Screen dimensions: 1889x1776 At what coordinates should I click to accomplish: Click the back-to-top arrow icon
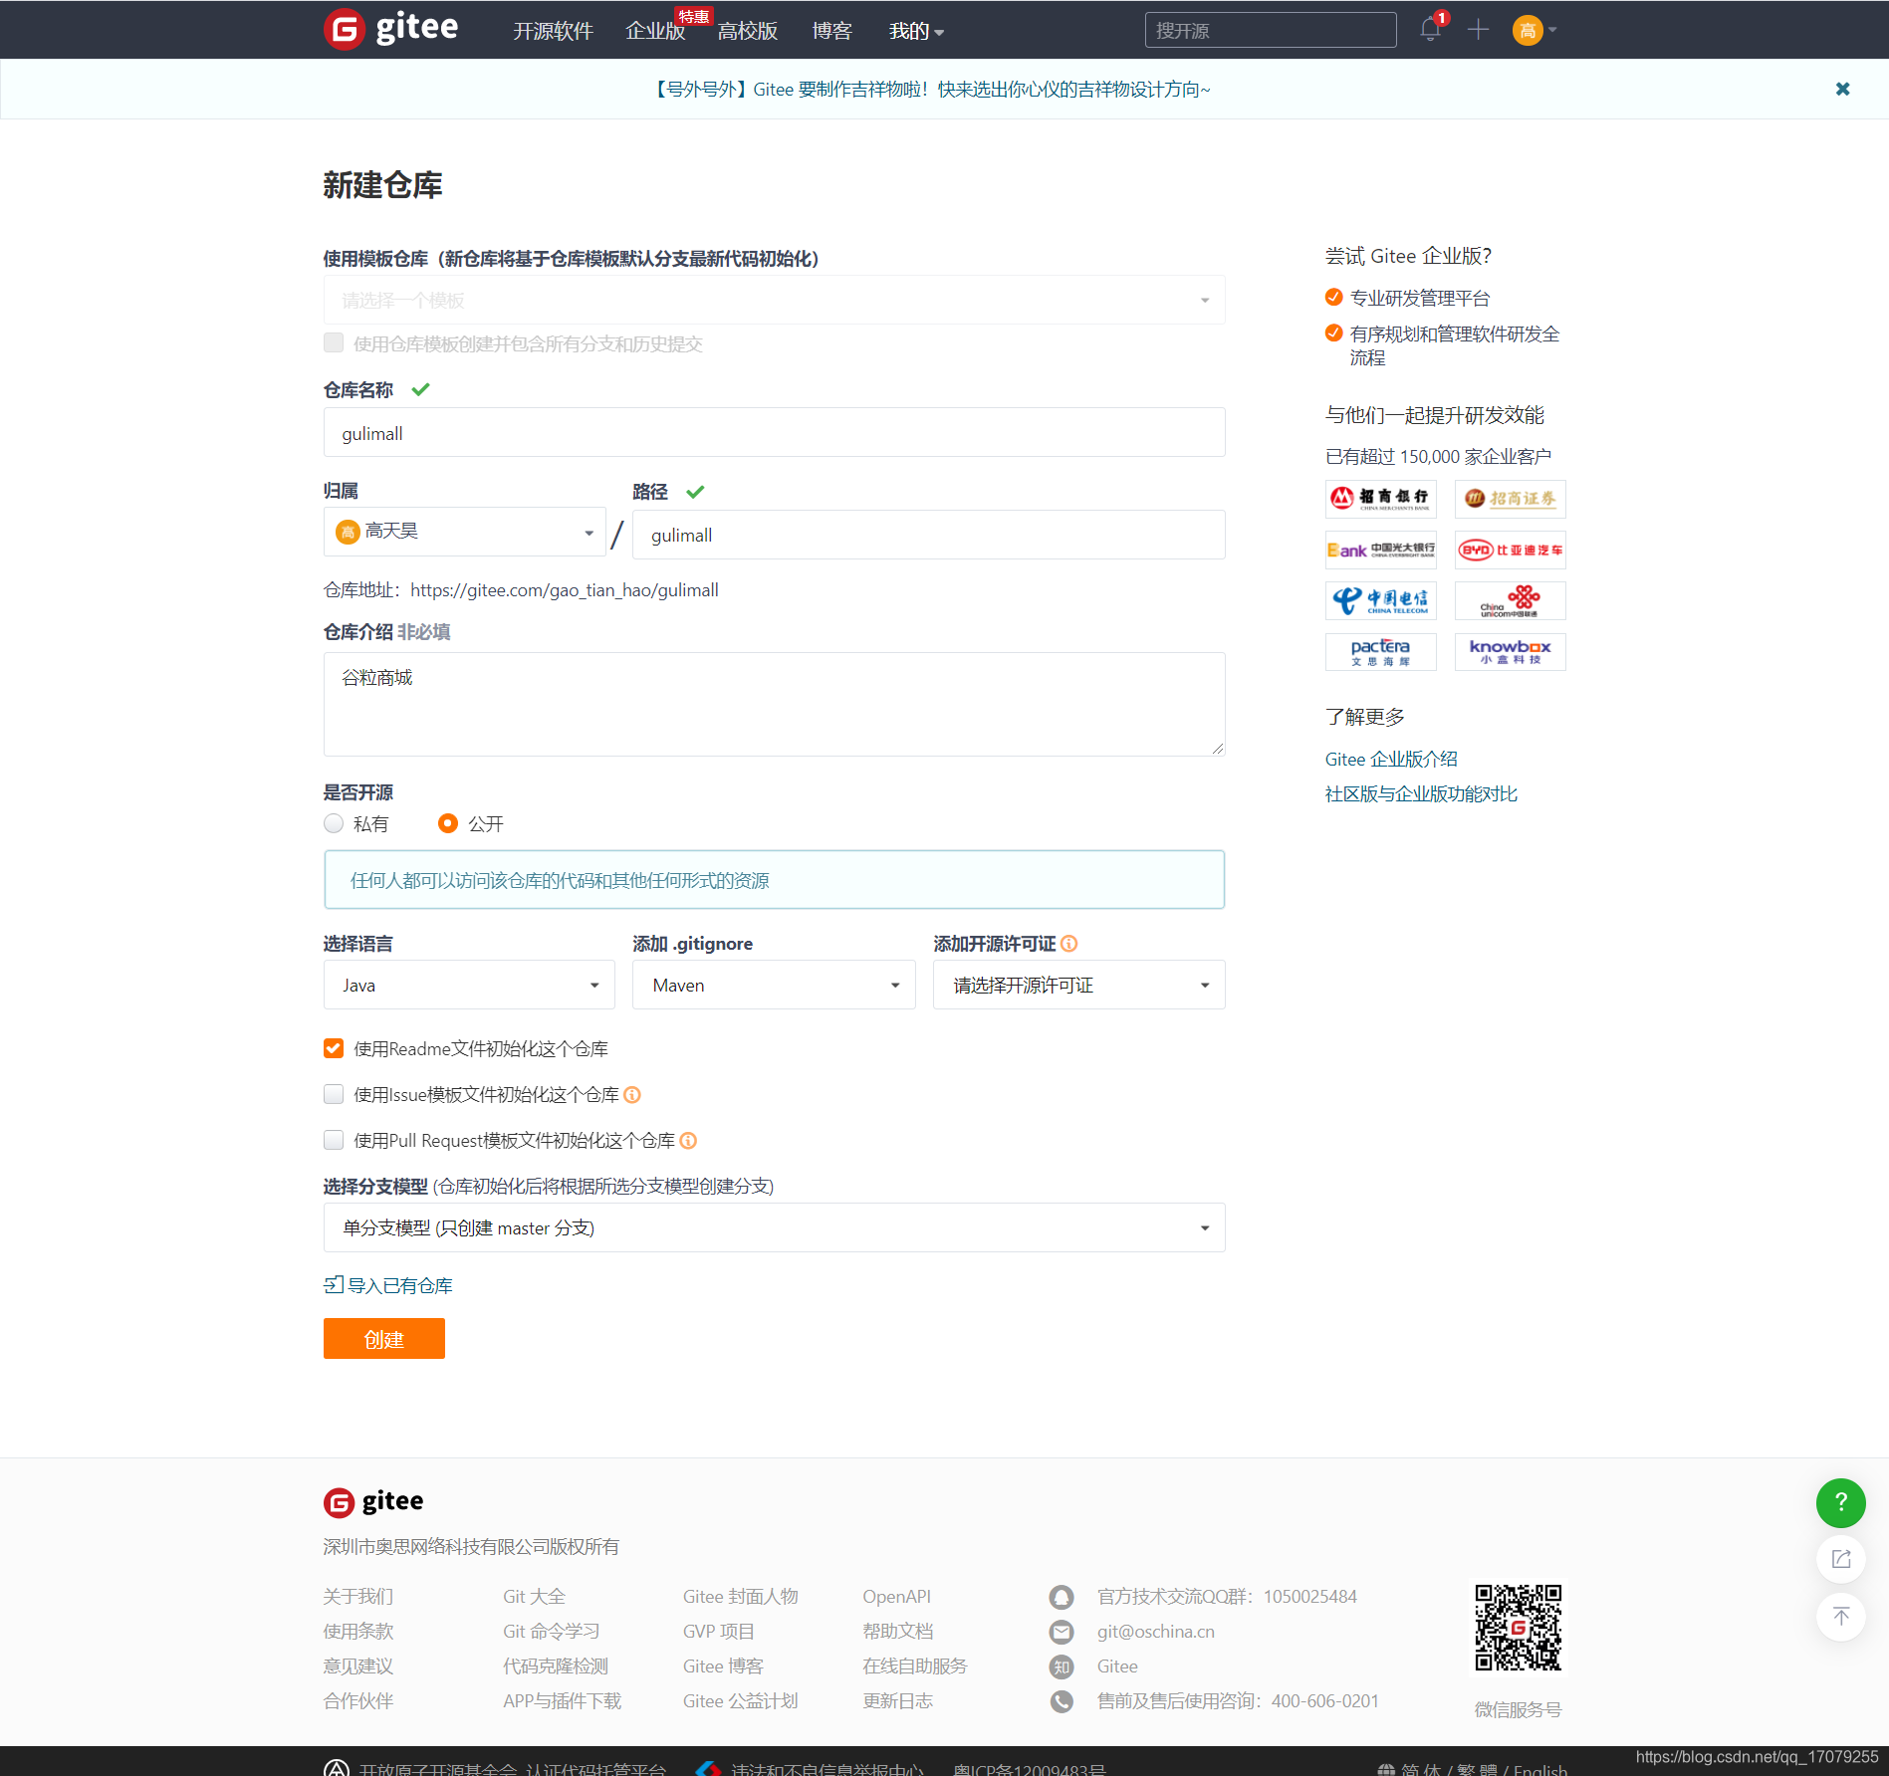(1840, 1616)
